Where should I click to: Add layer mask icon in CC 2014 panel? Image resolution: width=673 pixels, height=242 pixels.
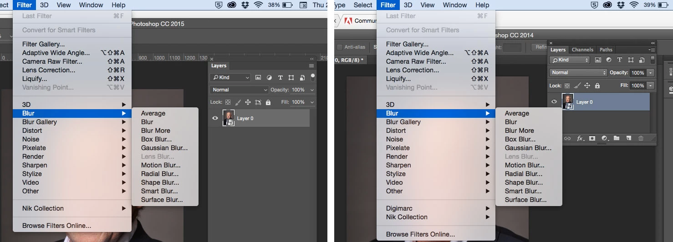(592, 138)
